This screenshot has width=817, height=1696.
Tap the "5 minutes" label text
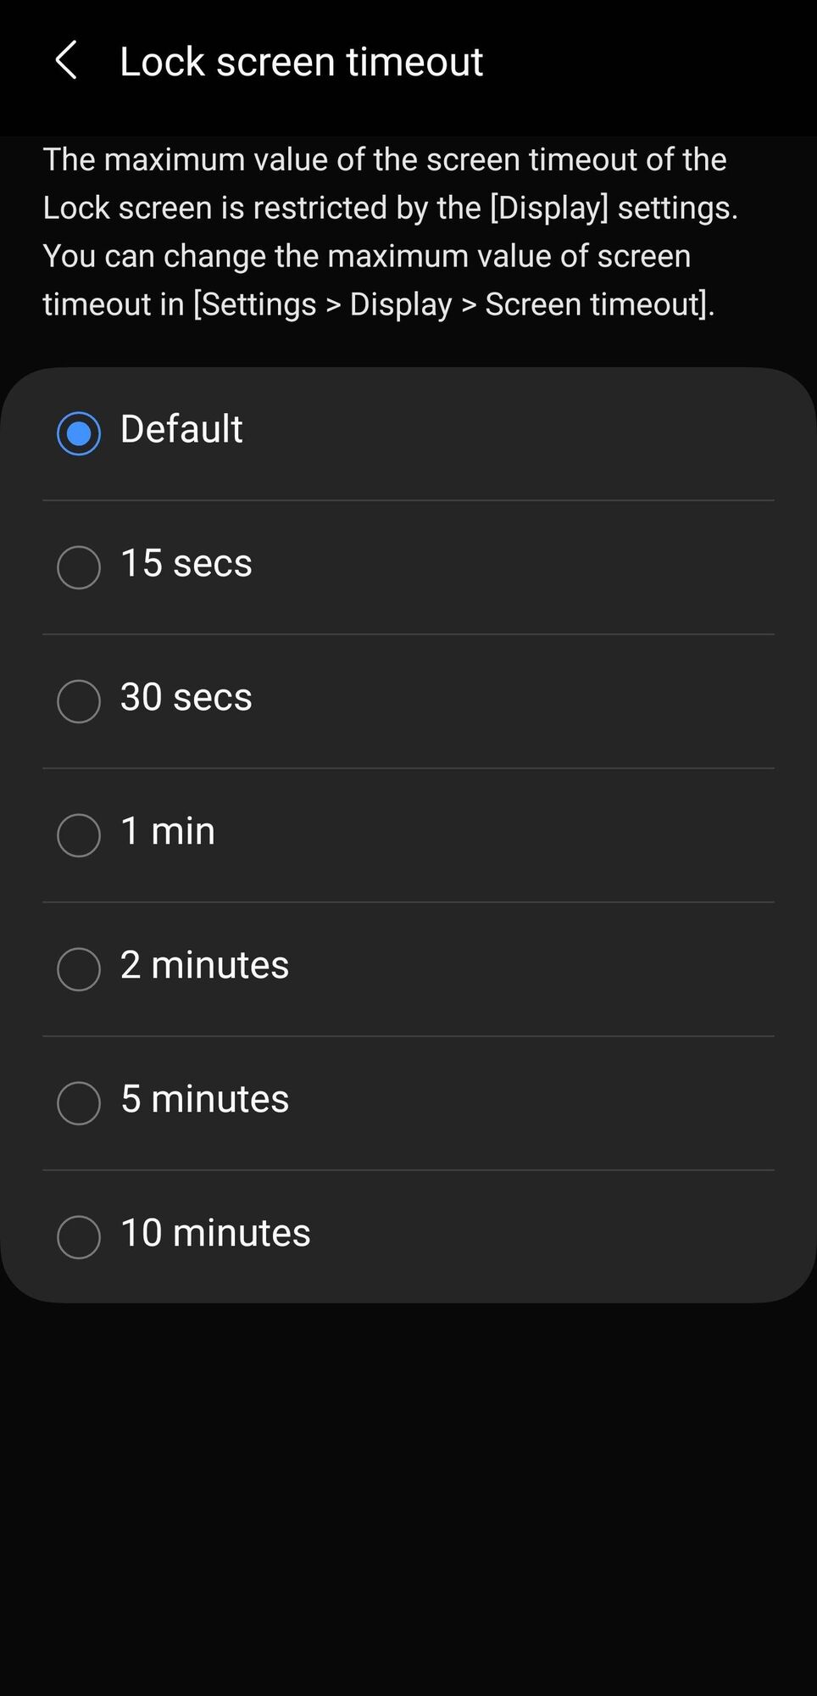pos(205,1099)
